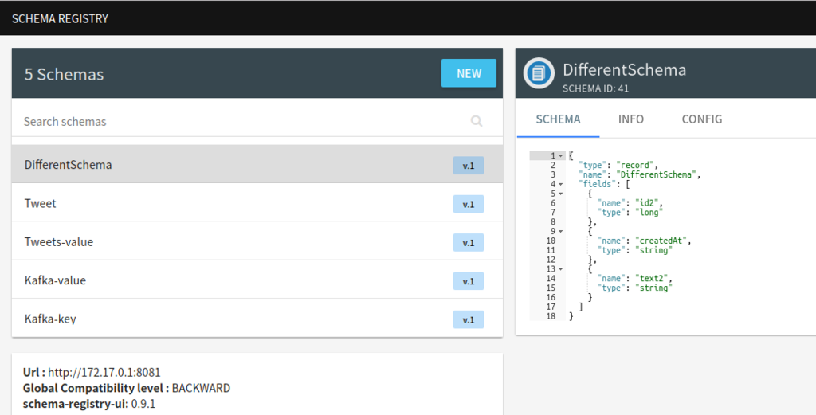Click the DifferentSchema document icon
Viewport: 816px width, 415px height.
pyautogui.click(x=539, y=72)
